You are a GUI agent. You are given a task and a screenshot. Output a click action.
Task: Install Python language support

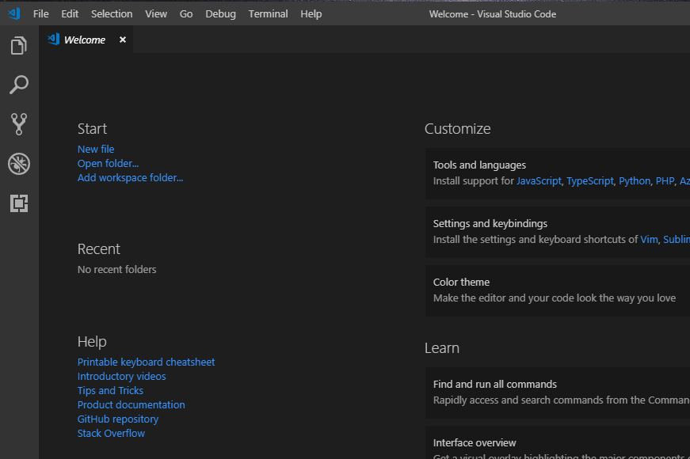[635, 180]
